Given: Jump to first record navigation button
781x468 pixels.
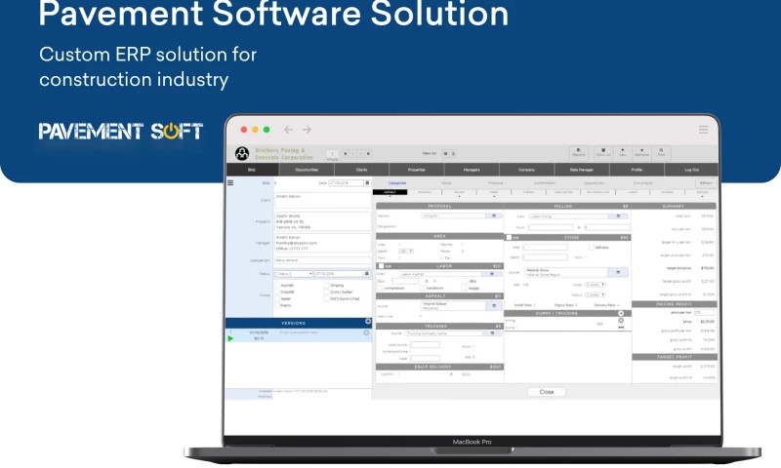Looking at the screenshot, I should point(346,154).
